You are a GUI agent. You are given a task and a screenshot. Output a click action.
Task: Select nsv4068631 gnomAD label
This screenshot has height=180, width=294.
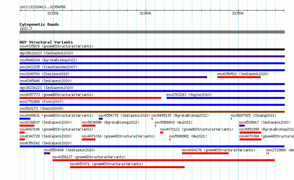click(x=56, y=115)
